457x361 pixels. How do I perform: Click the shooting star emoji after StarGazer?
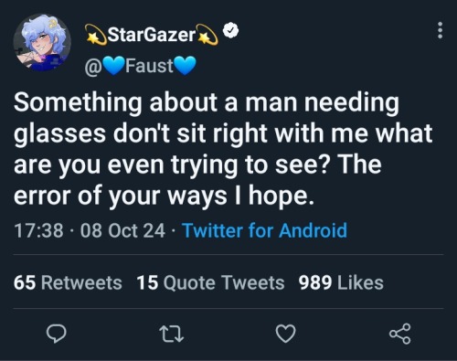point(207,35)
